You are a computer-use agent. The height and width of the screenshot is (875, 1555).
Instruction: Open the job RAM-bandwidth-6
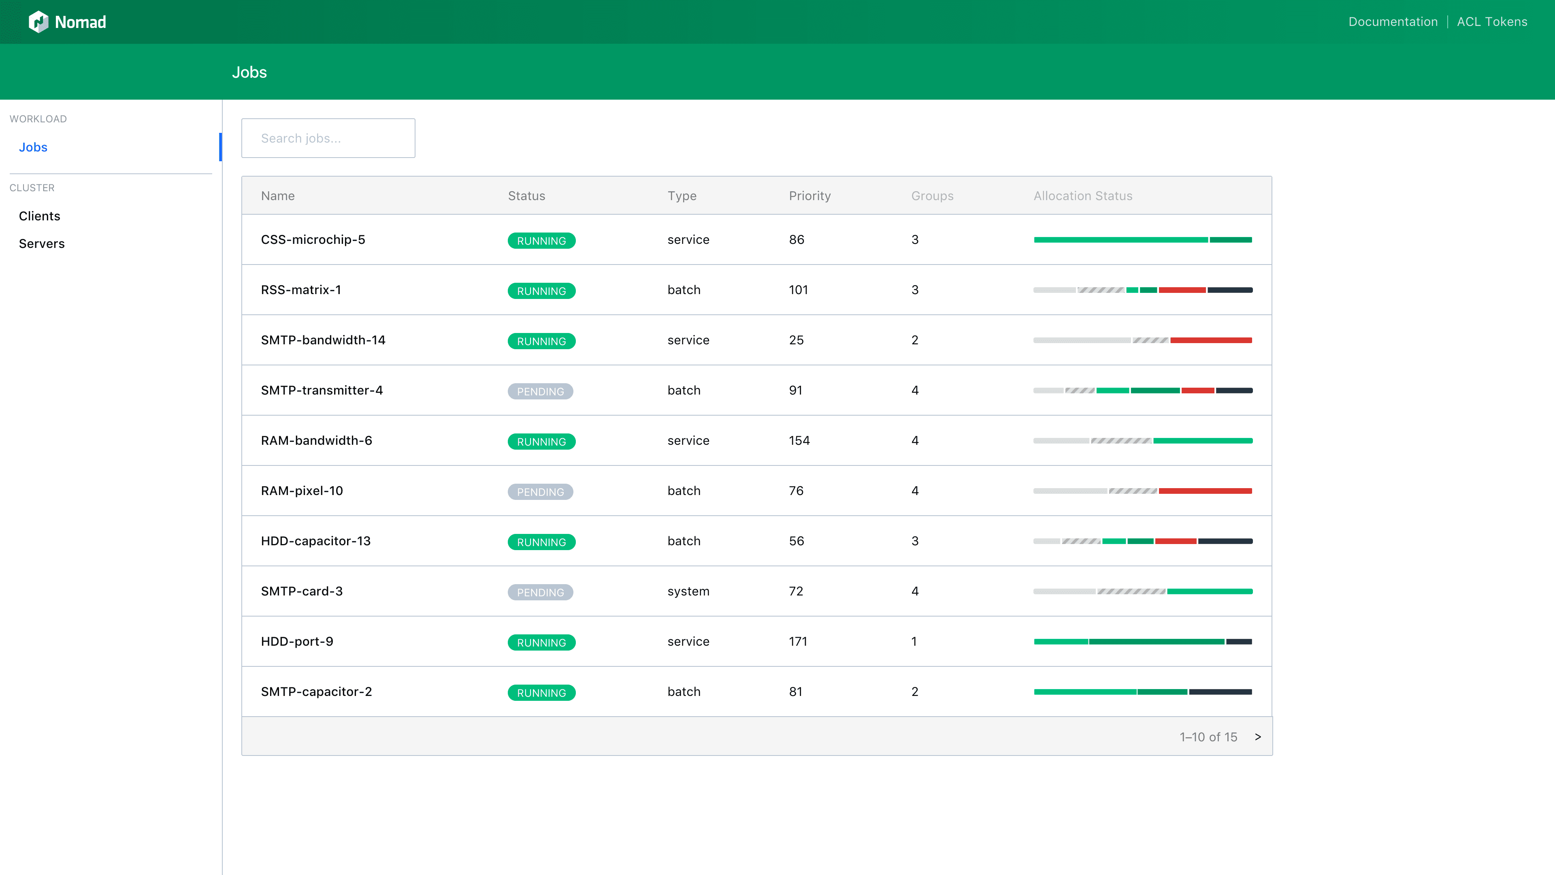coord(316,440)
